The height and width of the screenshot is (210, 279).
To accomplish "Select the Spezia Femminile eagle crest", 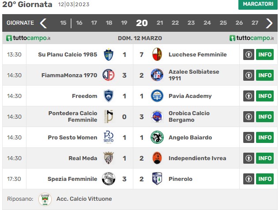I will pyautogui.click(x=108, y=179).
